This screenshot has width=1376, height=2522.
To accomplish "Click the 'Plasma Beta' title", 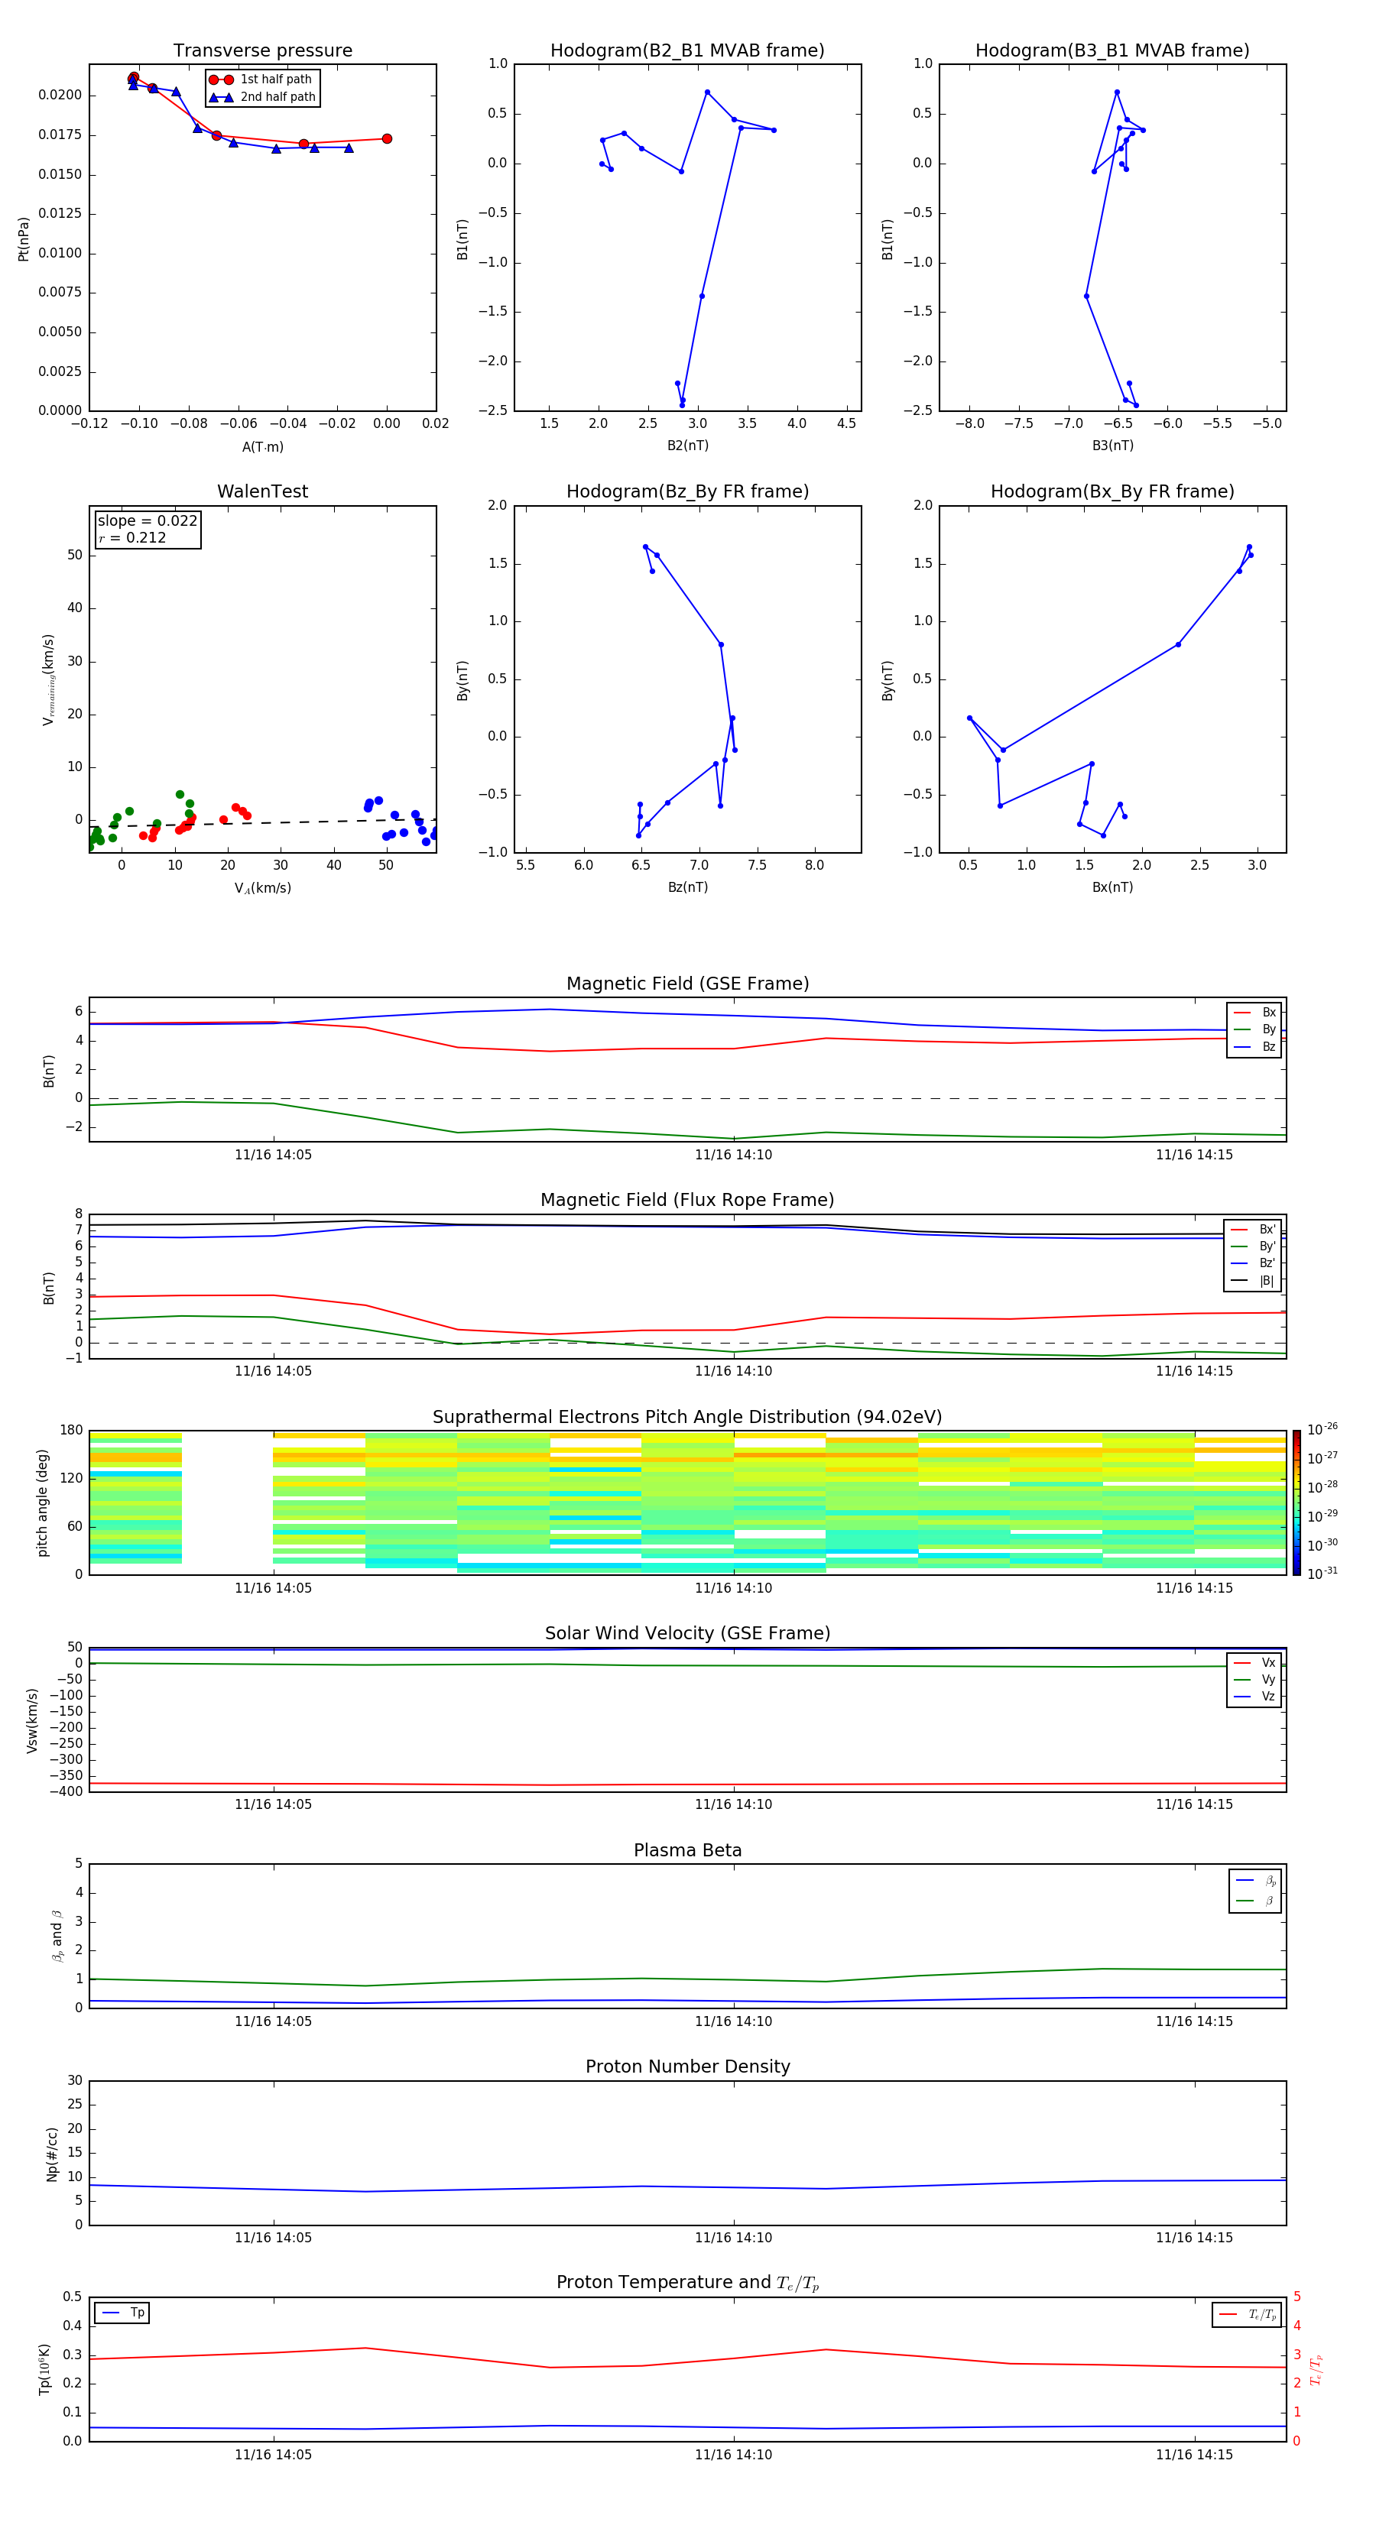I will click(687, 1850).
